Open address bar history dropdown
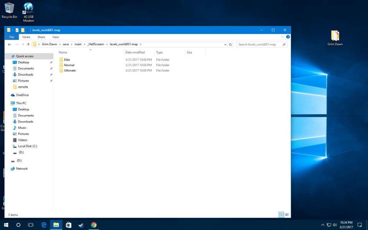 (225, 44)
